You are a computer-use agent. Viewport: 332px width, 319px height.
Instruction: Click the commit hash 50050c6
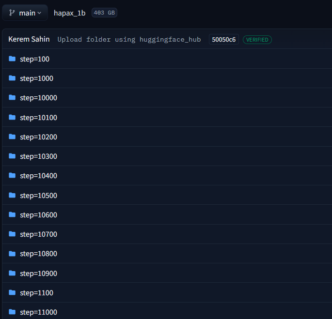pos(223,39)
